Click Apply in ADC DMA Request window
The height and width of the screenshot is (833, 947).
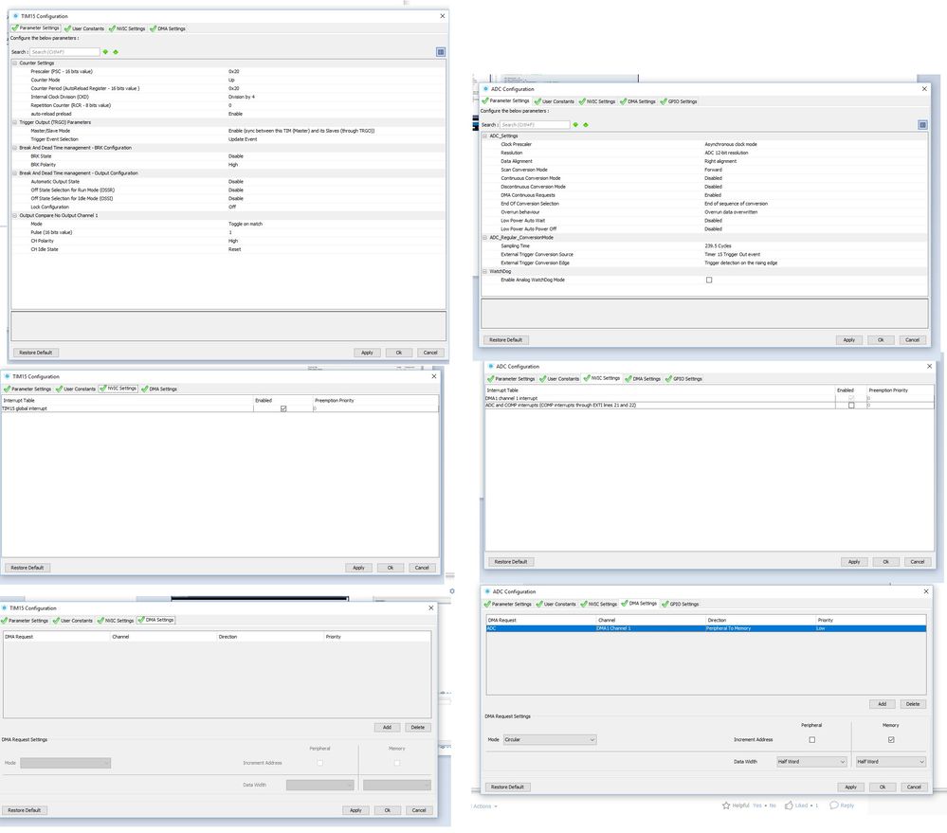851,787
